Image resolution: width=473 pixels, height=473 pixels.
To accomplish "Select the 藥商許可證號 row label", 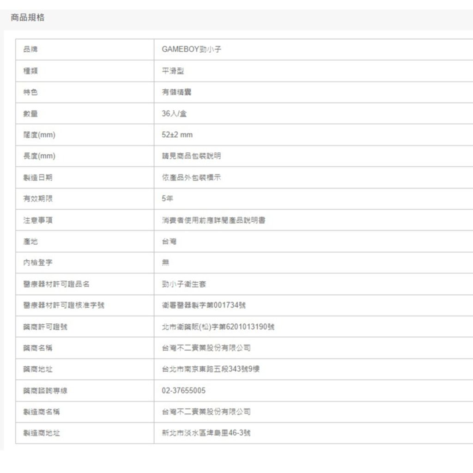I will 45,327.
